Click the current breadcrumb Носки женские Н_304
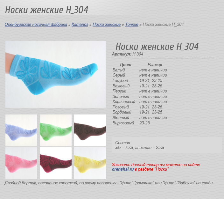This screenshot has width=224, height=199. point(163,25)
